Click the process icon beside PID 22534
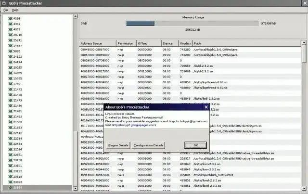The height and width of the screenshot is (194, 308). [11, 144]
